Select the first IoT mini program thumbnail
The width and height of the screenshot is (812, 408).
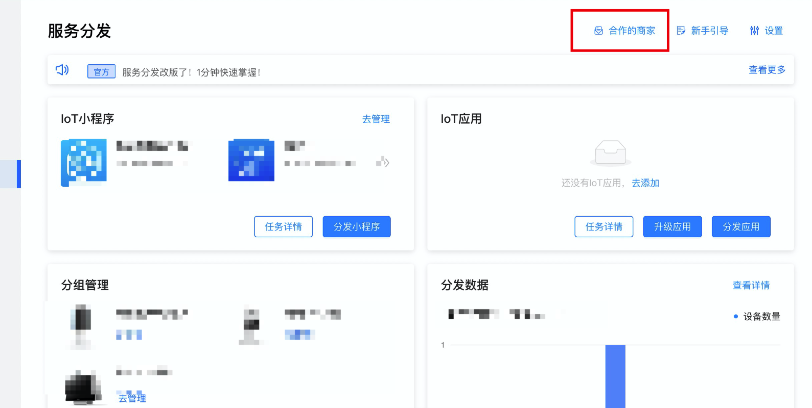point(84,162)
